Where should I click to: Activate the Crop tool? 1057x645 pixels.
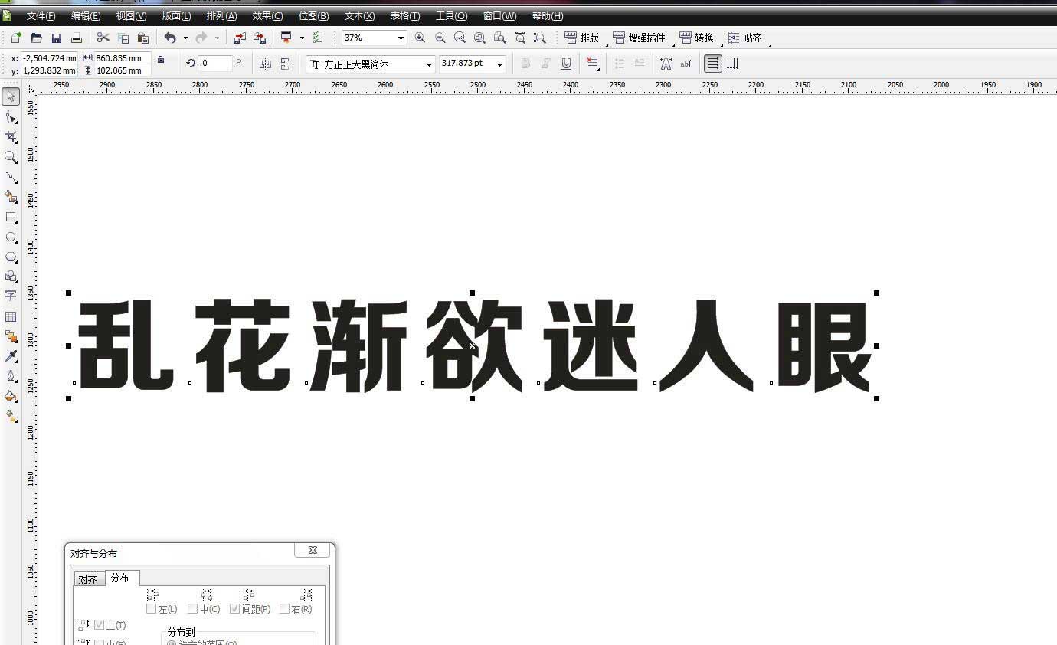point(11,136)
